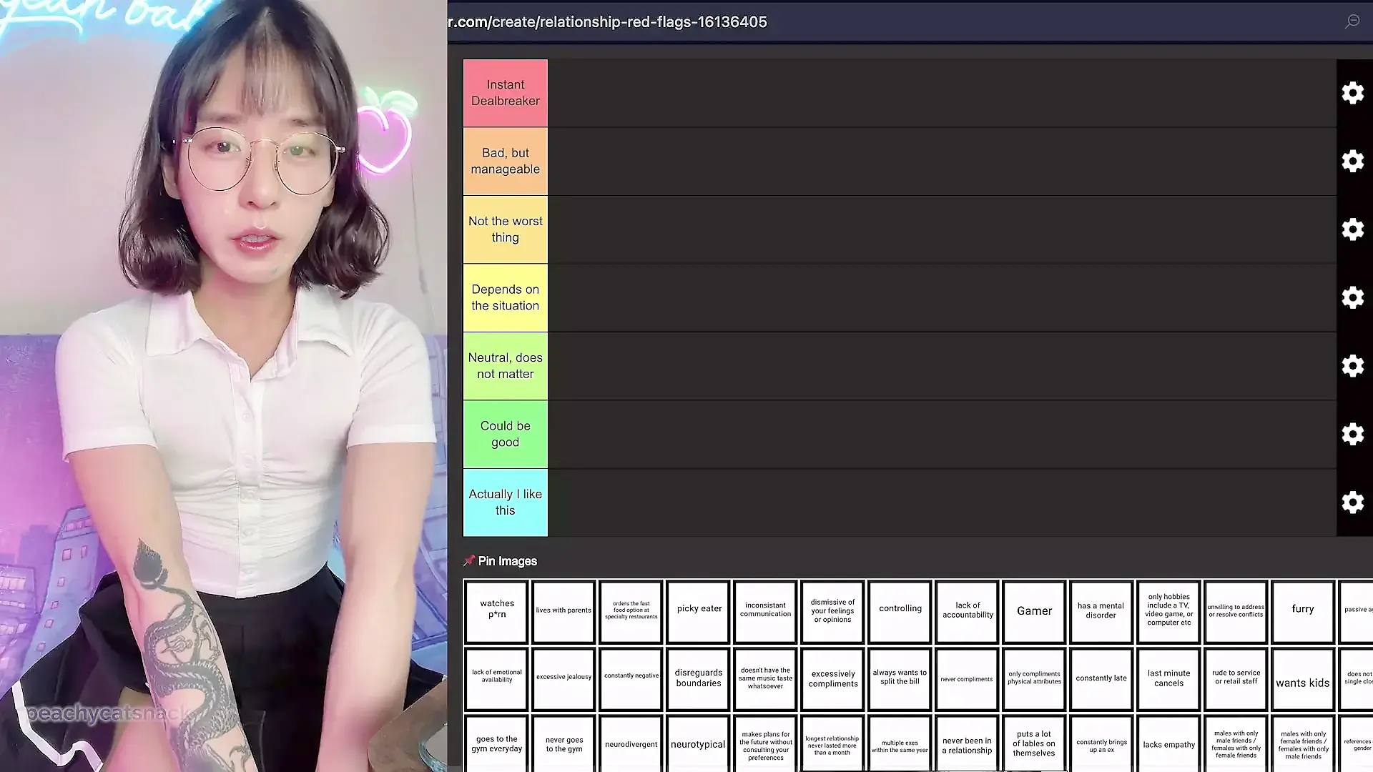1373x772 pixels.
Task: Open settings gear for Bad, but manageable row
Action: pyautogui.click(x=1352, y=161)
